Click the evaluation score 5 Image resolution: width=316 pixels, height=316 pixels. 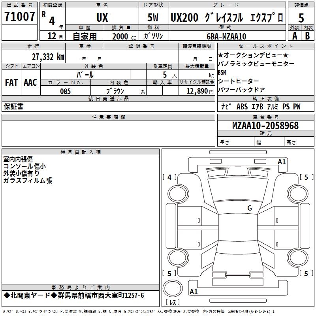[301, 18]
